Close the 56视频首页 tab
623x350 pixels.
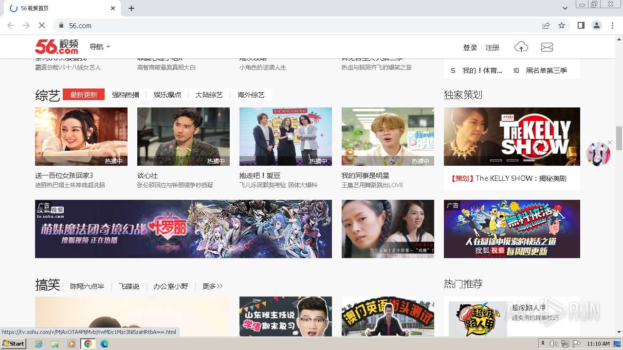coord(113,8)
